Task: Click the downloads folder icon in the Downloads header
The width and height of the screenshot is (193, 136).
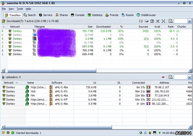Action: (141, 21)
